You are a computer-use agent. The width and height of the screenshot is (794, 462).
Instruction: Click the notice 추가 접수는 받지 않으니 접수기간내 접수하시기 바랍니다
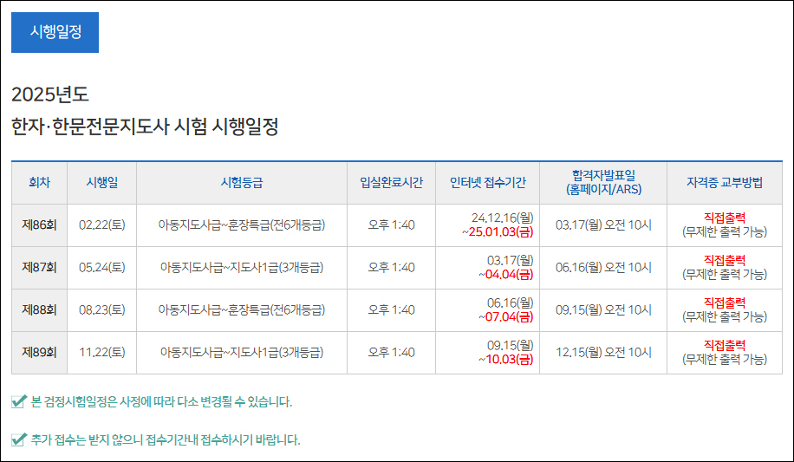(166, 439)
